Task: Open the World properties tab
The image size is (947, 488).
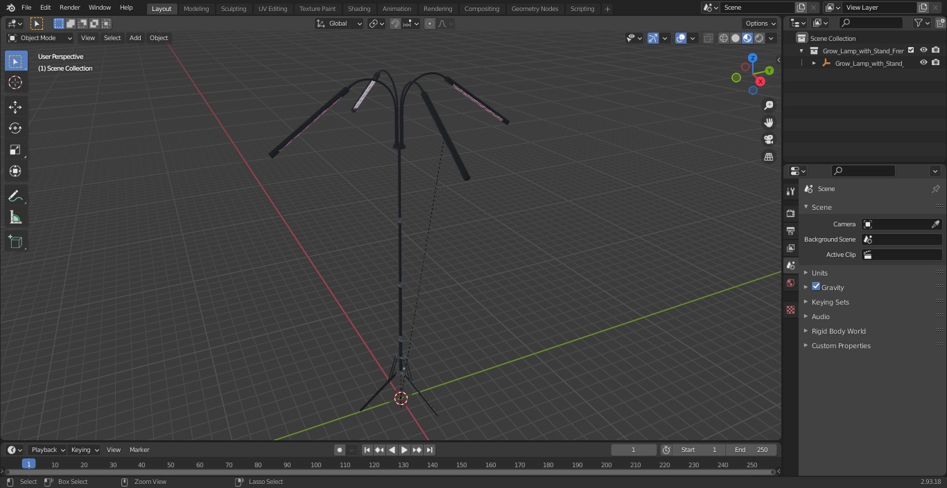Action: [x=790, y=283]
